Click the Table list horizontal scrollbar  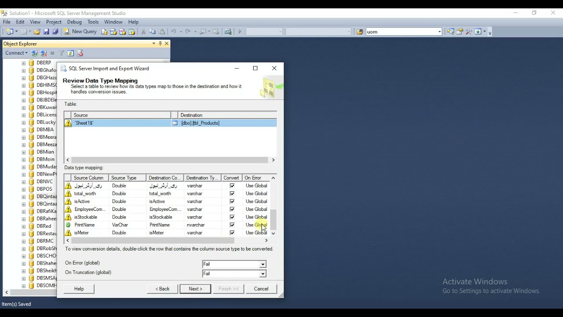[170, 160]
